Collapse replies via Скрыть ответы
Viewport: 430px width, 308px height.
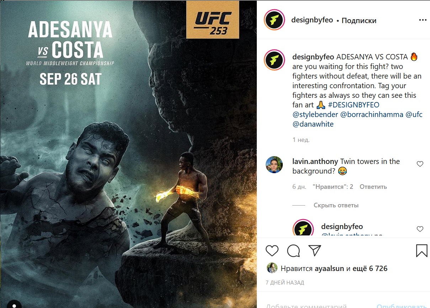click(336, 205)
